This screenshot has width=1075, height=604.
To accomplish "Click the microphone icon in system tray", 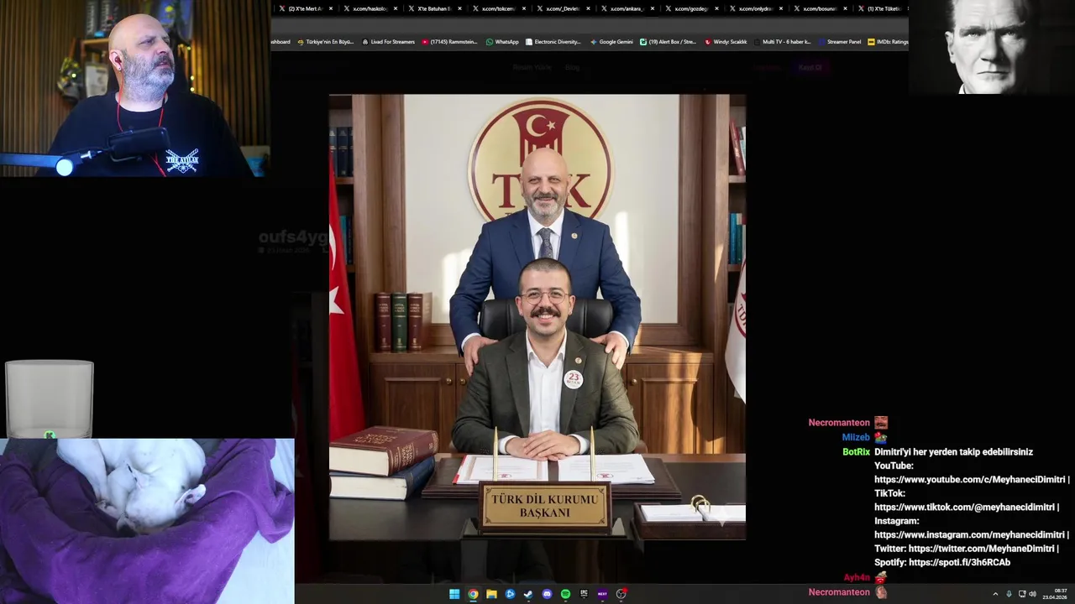I will tap(1009, 594).
